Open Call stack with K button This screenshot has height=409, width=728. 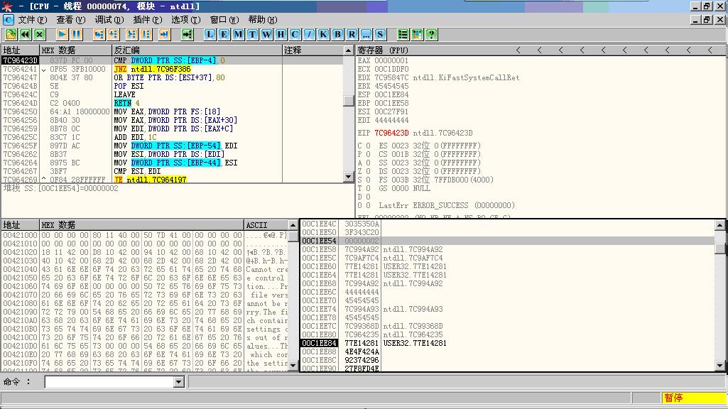(323, 34)
